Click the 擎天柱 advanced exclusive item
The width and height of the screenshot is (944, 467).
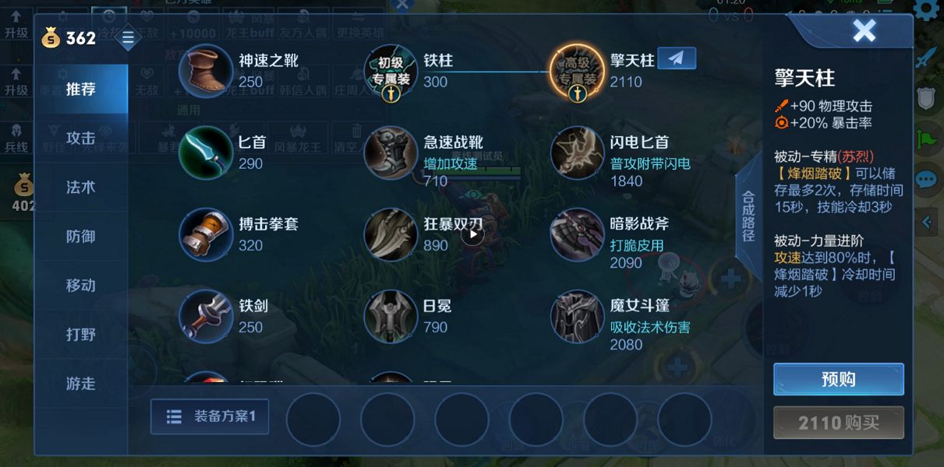[577, 71]
